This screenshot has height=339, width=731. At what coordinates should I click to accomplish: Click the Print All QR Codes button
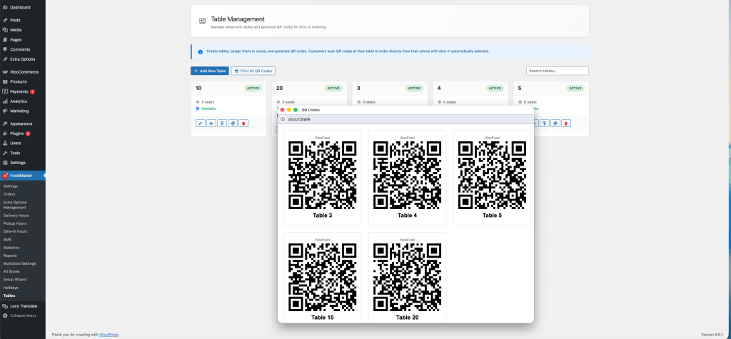click(x=253, y=71)
